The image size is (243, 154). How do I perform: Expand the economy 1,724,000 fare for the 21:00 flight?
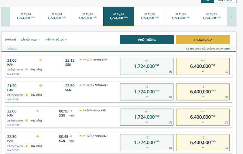pos(147,66)
